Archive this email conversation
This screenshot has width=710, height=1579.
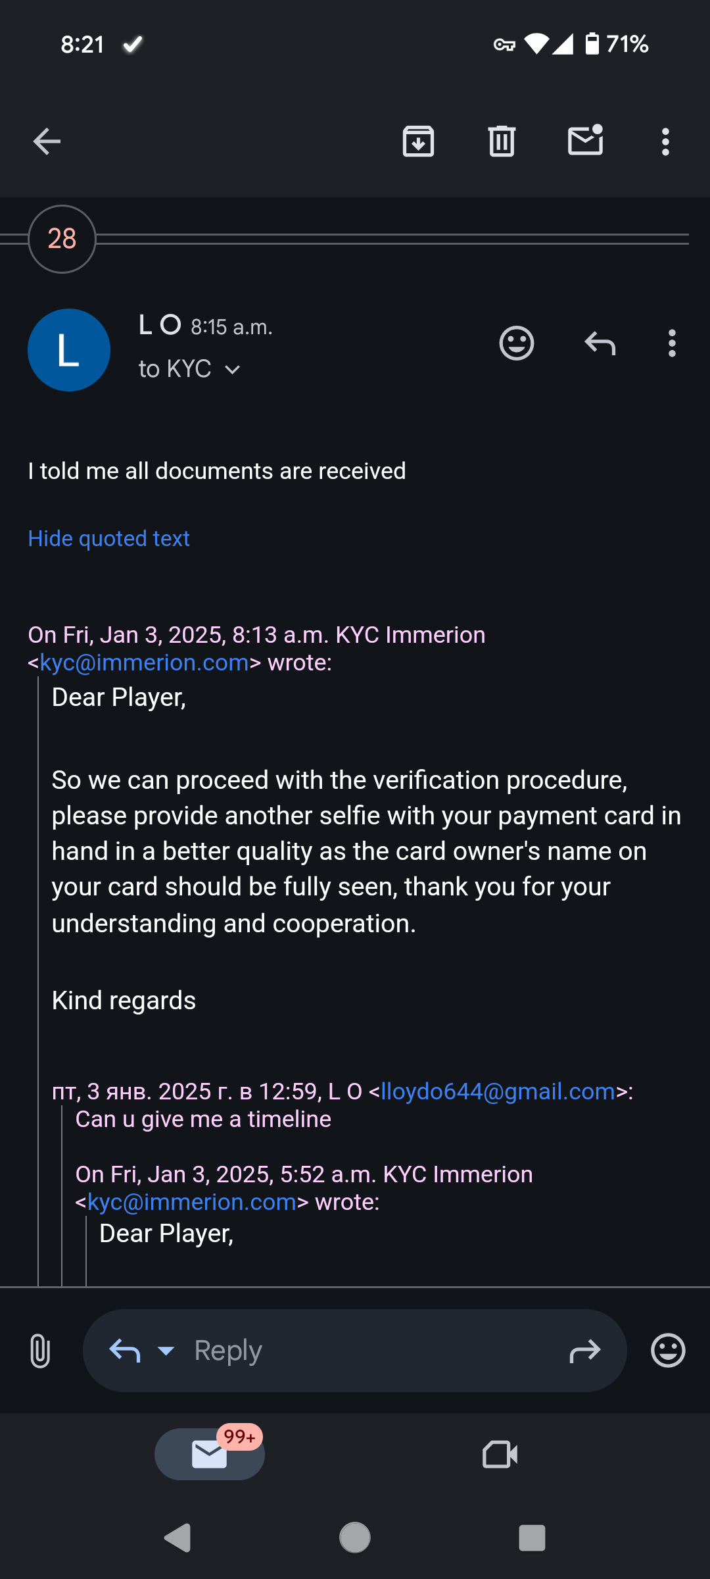tap(418, 141)
